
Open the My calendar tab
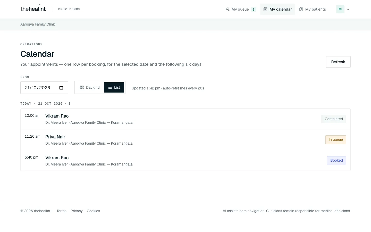click(277, 9)
